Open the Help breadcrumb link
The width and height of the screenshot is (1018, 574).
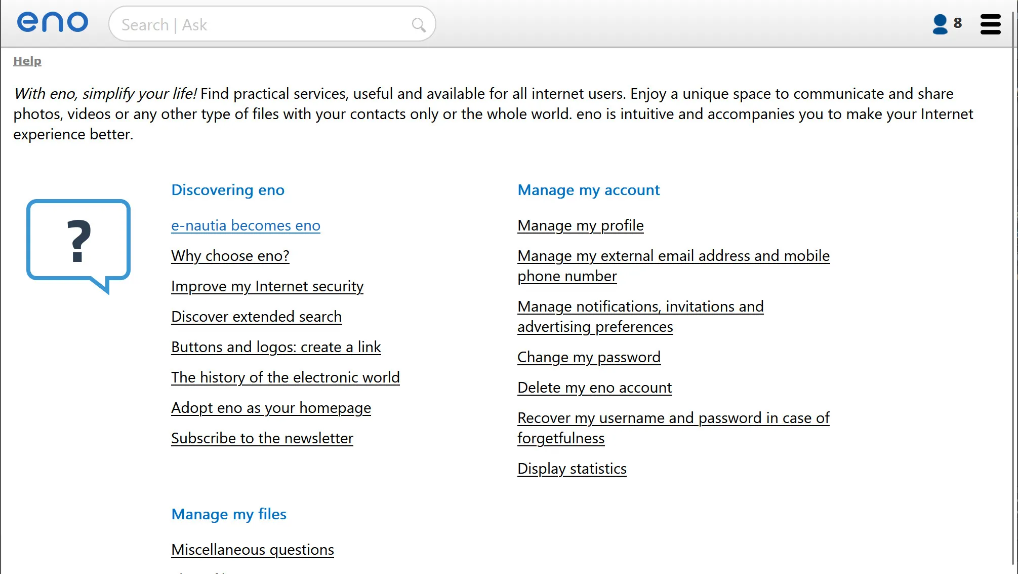[x=27, y=61]
